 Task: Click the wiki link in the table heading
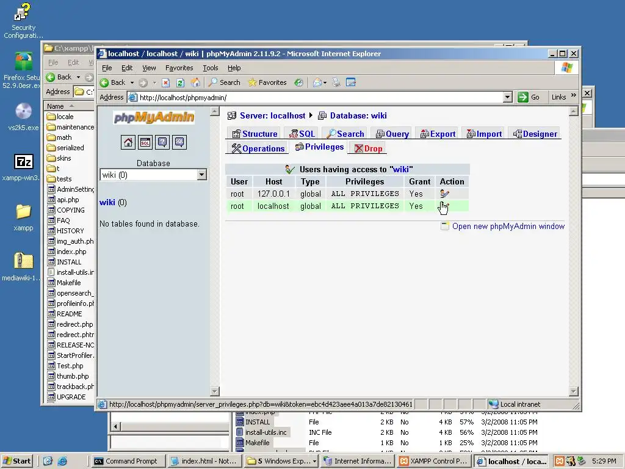pos(401,169)
